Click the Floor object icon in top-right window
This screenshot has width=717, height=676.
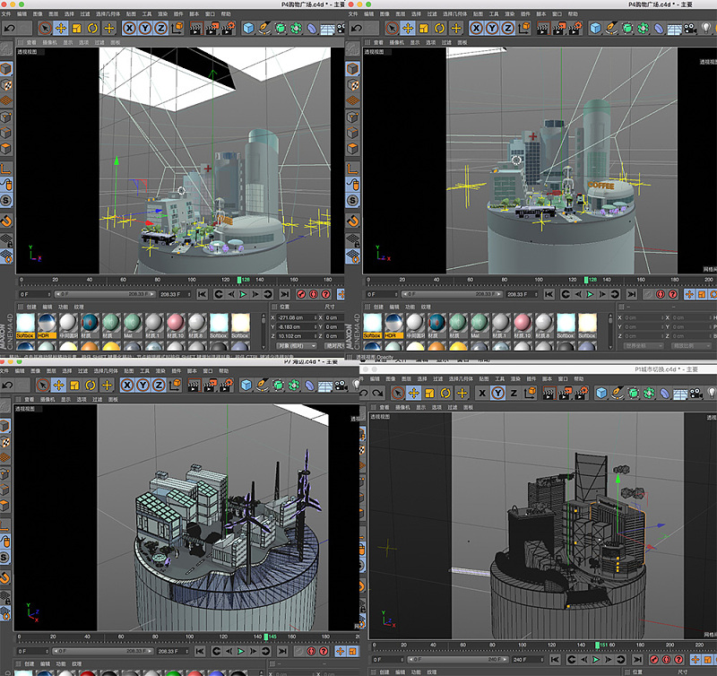675,30
